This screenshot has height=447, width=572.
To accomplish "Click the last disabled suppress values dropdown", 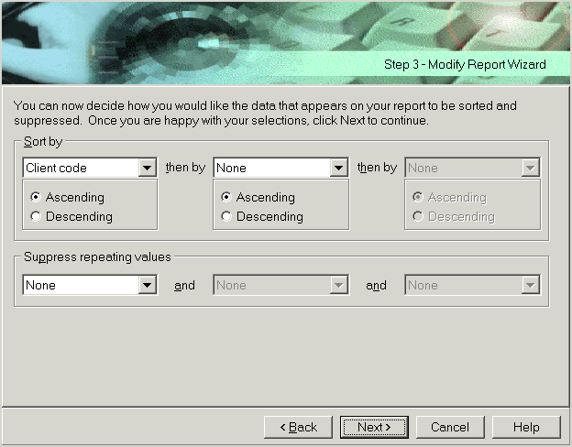I will point(471,286).
